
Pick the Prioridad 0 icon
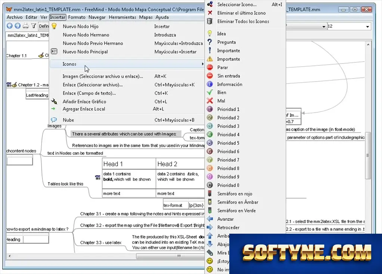tap(209, 185)
